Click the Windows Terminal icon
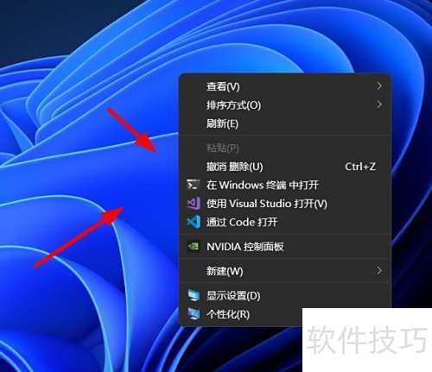Viewport: 432px width, 372px height. tap(193, 185)
